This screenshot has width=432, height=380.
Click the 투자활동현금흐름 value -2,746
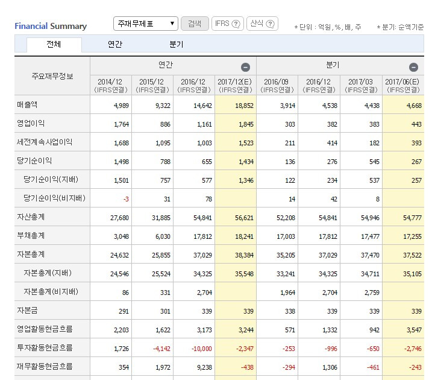click(413, 349)
